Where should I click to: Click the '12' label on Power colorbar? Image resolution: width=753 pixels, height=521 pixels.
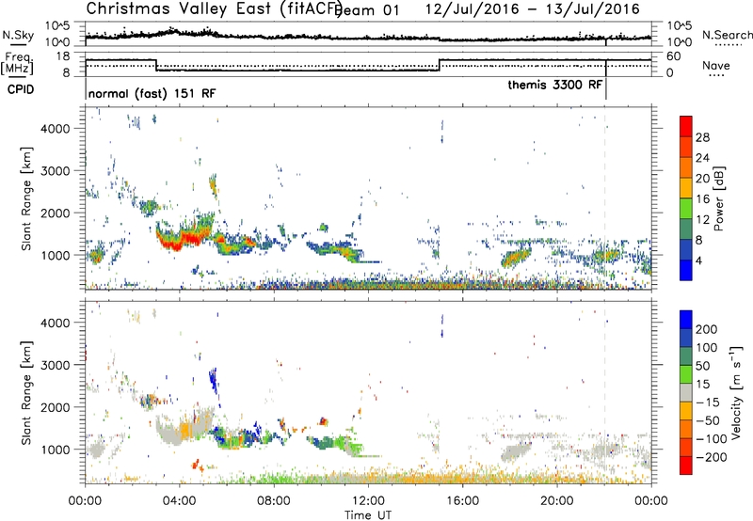702,220
